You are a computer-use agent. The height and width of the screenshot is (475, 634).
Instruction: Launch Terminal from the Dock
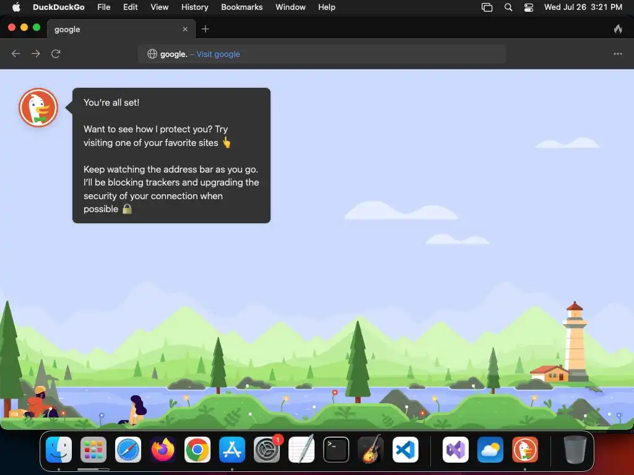(x=336, y=450)
